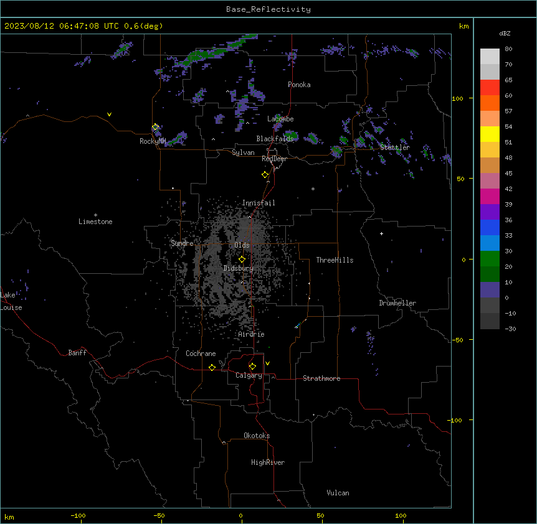The image size is (537, 524).
Task: Click the Strathmore city label
Action: point(321,378)
